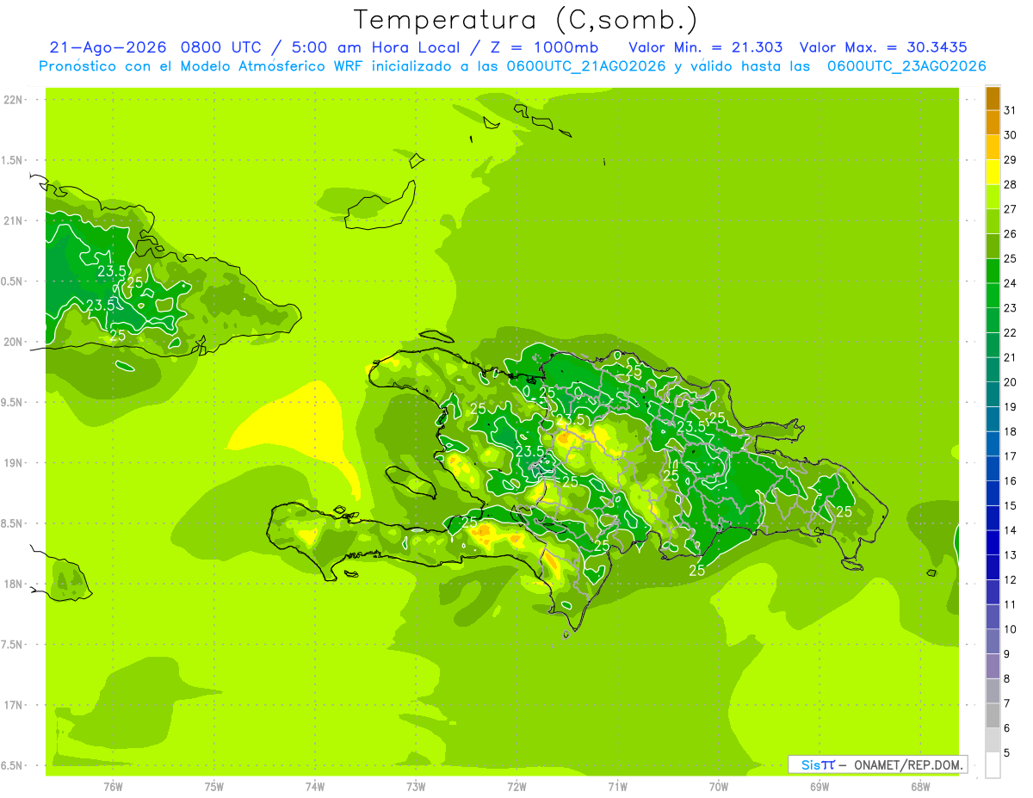Click the "ONAMET/REP.DOM." credit label
Viewport: 1033px width, 798px height.
[908, 764]
